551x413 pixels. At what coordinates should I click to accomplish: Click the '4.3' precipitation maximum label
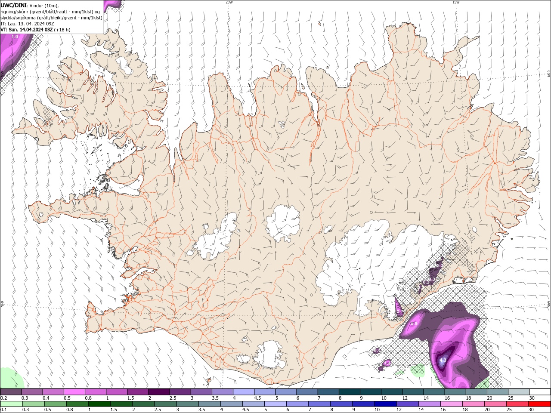[443, 360]
